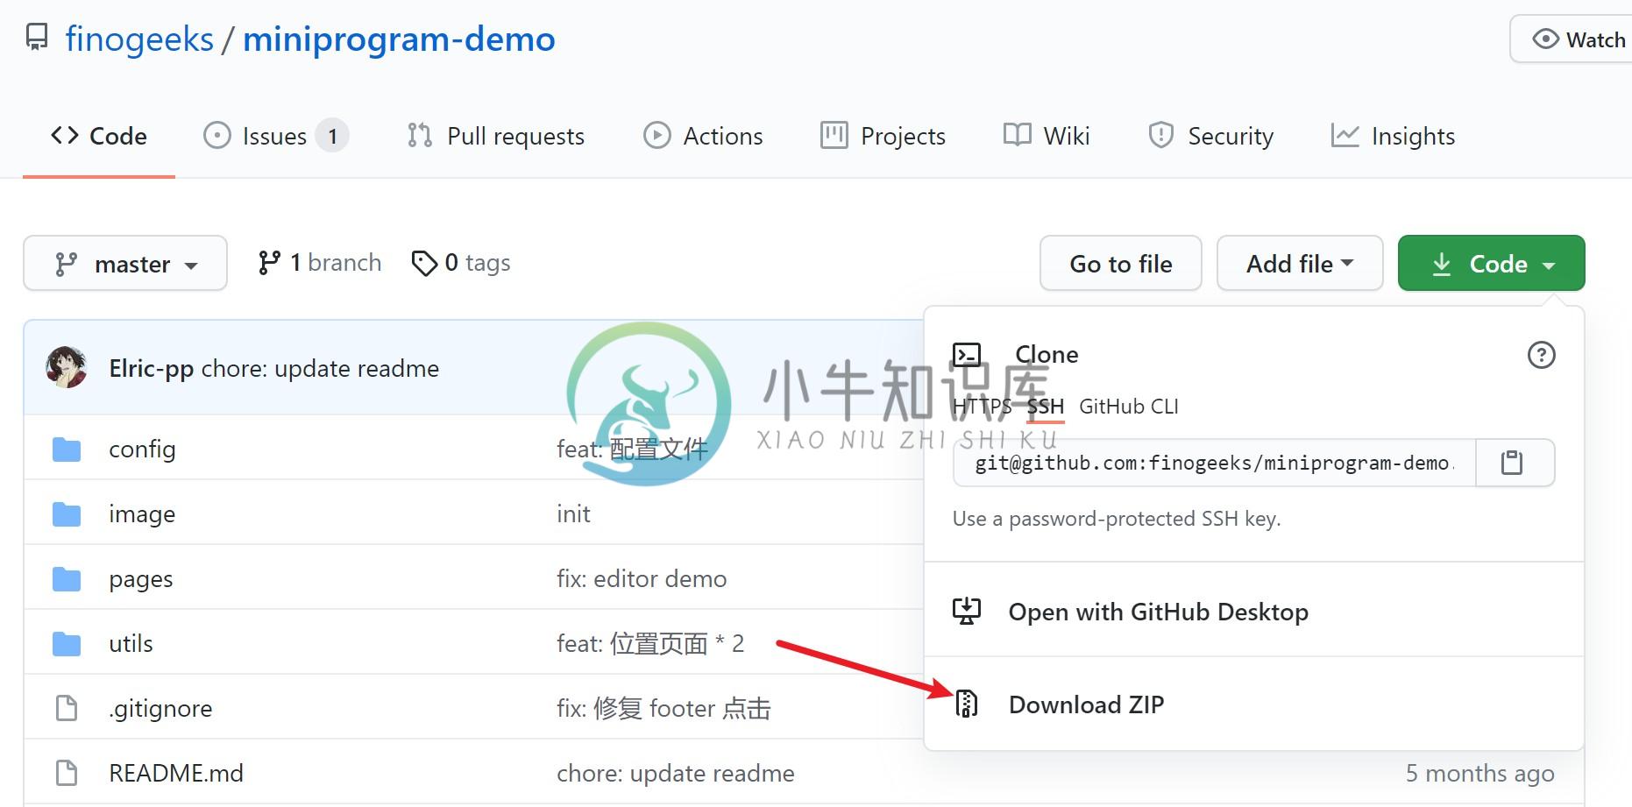This screenshot has height=807, width=1632.
Task: View the 0 tags link
Action: tap(461, 263)
